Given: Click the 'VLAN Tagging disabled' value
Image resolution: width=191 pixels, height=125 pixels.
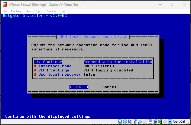Looking at the screenshot, I should 108,70.
